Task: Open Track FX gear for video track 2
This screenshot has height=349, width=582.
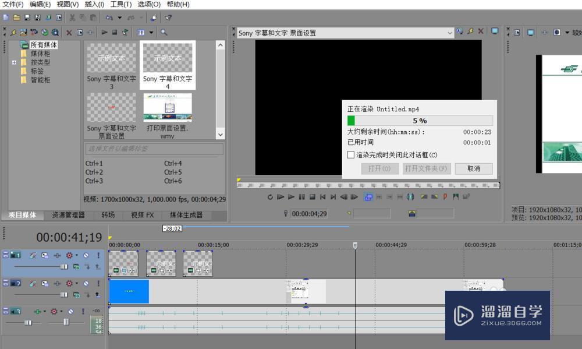Action: (x=69, y=283)
